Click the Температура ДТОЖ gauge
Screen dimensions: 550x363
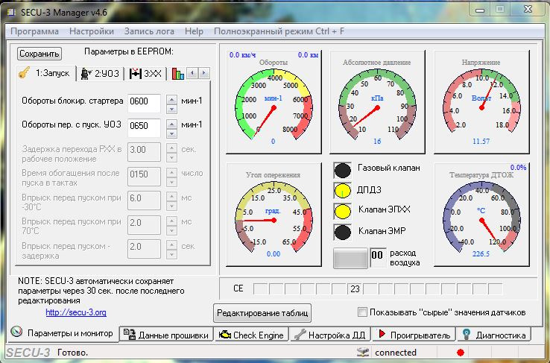(x=481, y=215)
